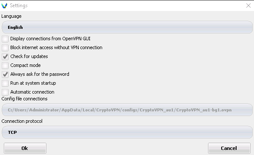Viewport: 254px width, 155px height.
Task: Discard changes with the Cancel button
Action: (x=229, y=148)
